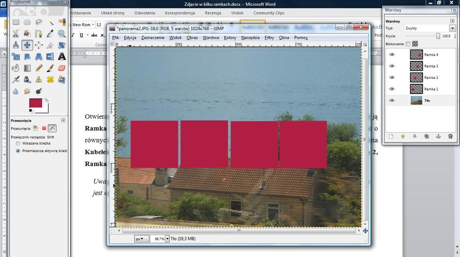Select 'Wskazana ścieżka' radio option

pos(18,143)
